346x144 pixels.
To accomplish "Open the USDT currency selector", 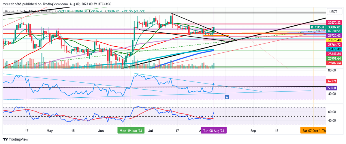I will (334, 12).
